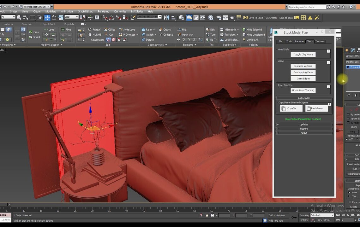Viewport: 360px width, 227px height.
Task: Click the Angle Snap toggle icon
Action: coord(111,18)
